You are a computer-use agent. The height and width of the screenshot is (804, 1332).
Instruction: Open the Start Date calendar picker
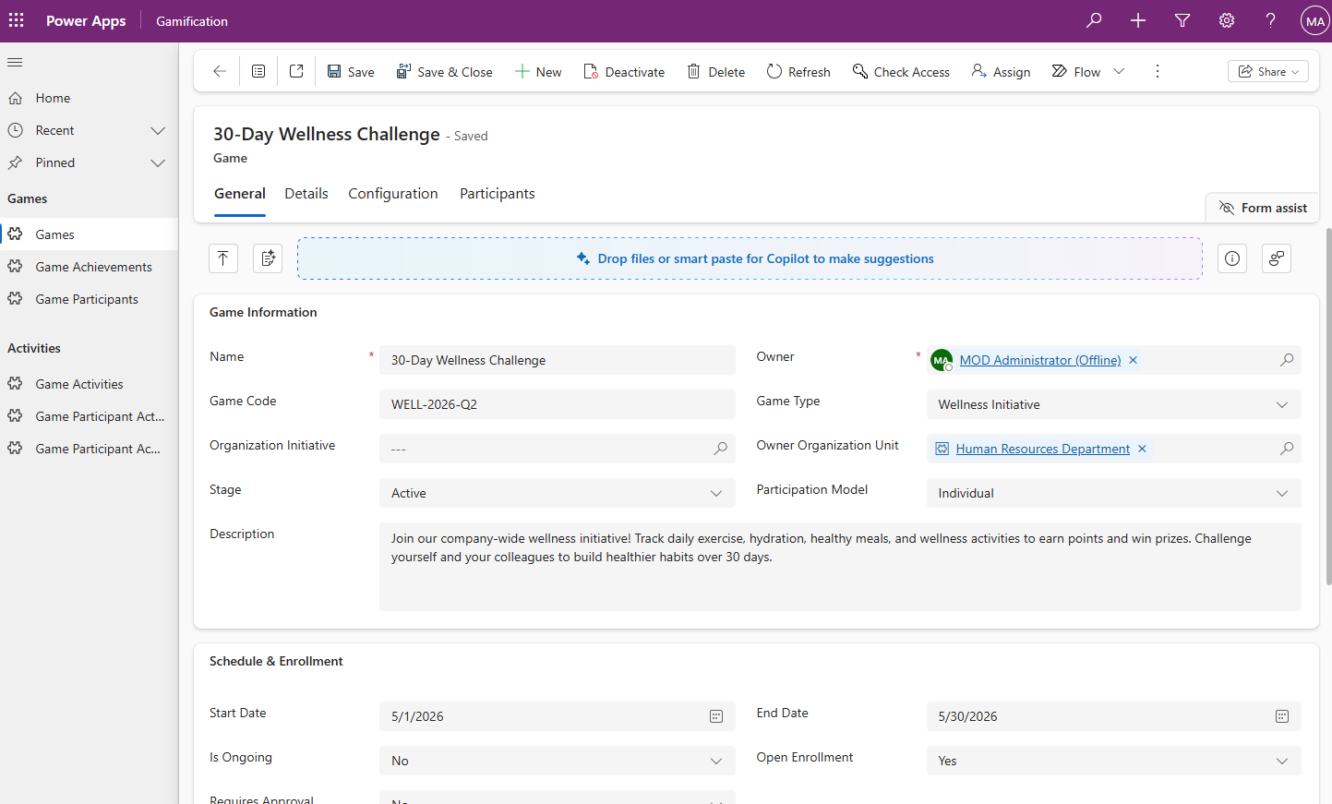pyautogui.click(x=716, y=716)
